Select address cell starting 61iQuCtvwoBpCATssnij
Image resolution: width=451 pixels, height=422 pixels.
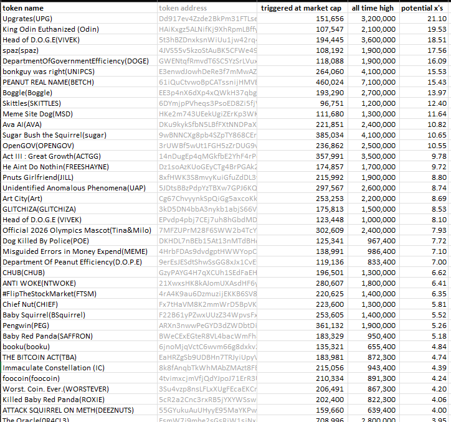[207, 82]
